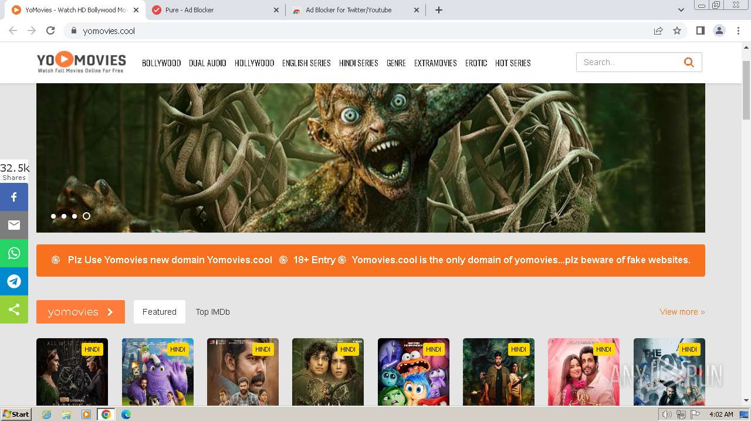The height and width of the screenshot is (422, 751).
Task: Open the tab search dropdown arrow
Action: tap(681, 10)
